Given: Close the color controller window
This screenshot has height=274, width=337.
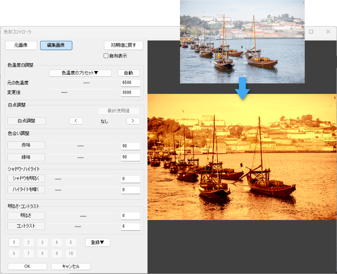Looking at the screenshot, I should pos(328,32).
